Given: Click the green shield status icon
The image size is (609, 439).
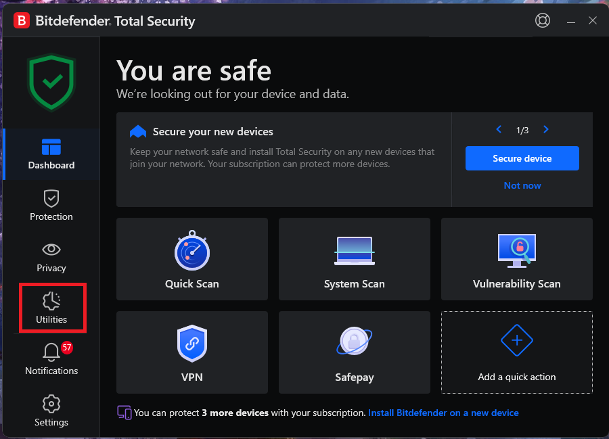Looking at the screenshot, I should coord(51,83).
